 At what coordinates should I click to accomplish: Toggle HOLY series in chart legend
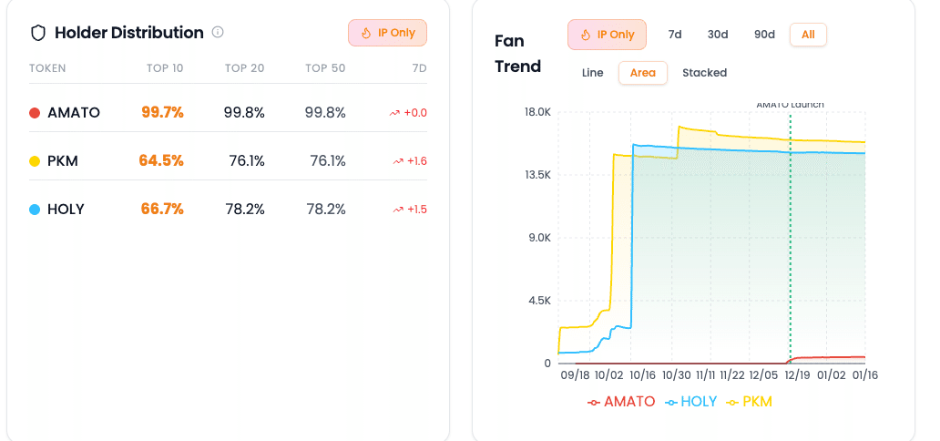690,402
